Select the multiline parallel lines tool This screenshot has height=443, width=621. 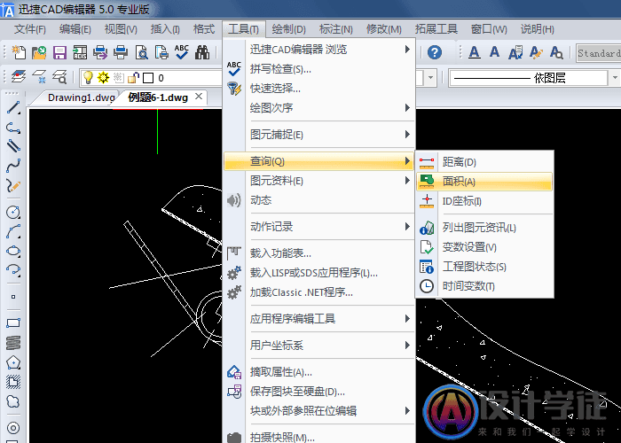pos(13,146)
